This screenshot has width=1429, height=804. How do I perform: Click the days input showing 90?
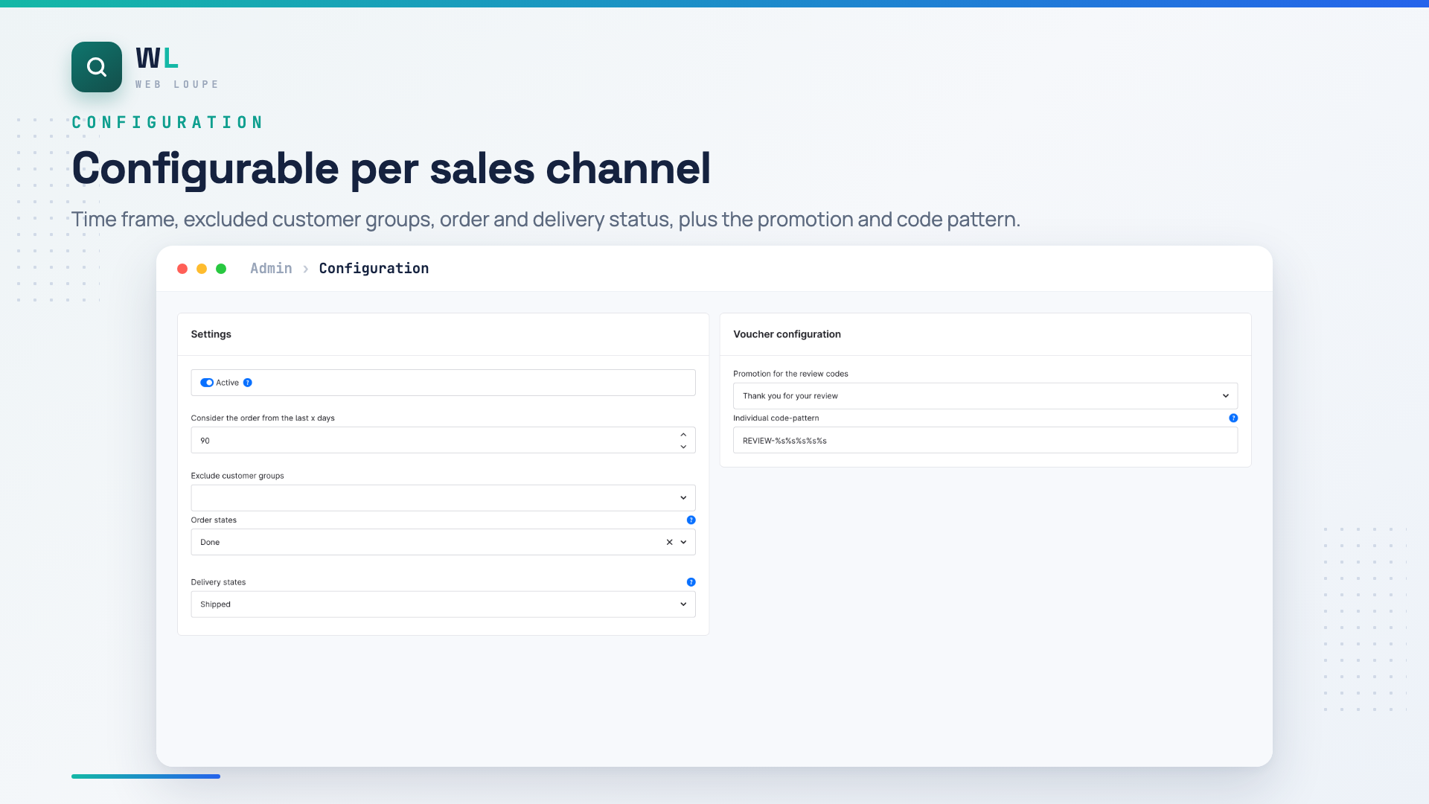443,441
